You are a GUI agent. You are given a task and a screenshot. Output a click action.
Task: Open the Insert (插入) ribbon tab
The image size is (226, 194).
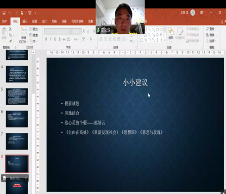25,21
